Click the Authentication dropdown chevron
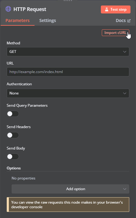 pyautogui.click(x=125, y=93)
